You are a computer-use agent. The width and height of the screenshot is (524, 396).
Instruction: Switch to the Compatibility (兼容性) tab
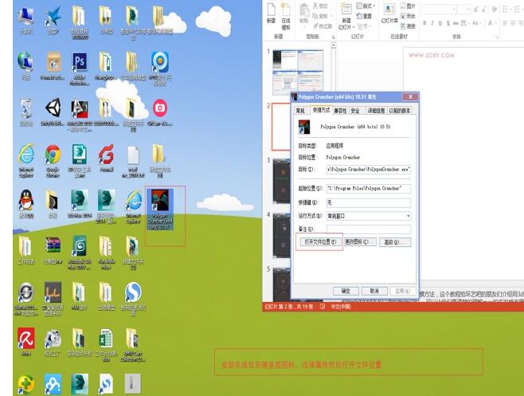[x=340, y=111]
